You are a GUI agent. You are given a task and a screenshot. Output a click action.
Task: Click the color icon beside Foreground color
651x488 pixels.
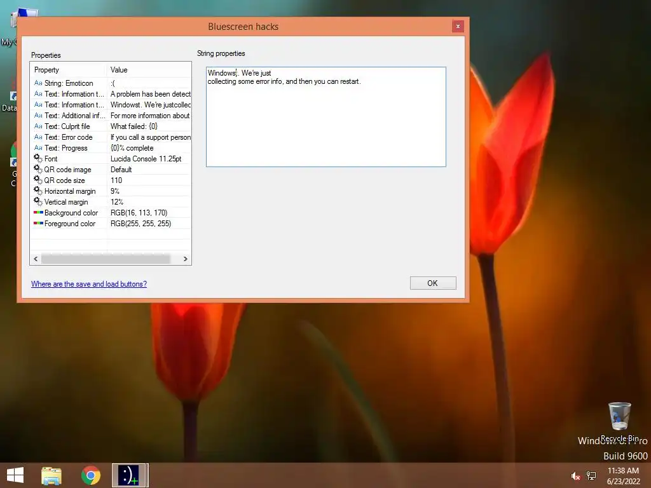(38, 223)
